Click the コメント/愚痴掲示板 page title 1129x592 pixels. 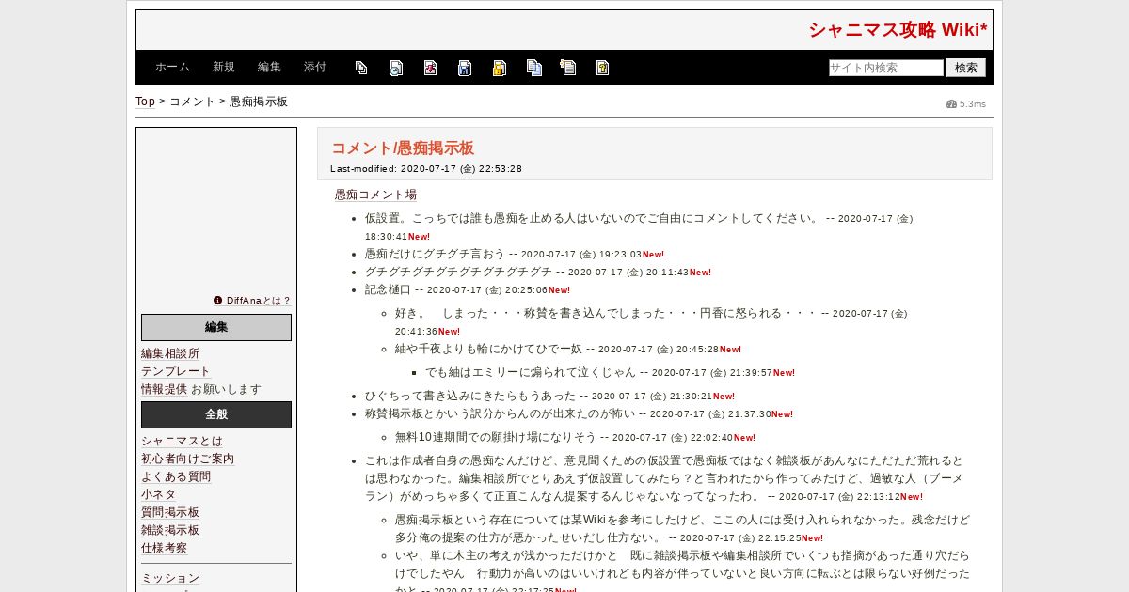pyautogui.click(x=403, y=148)
